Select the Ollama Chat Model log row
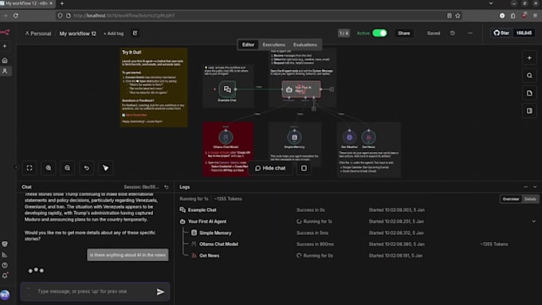Viewport: 542px width, 305px height. coord(358,244)
